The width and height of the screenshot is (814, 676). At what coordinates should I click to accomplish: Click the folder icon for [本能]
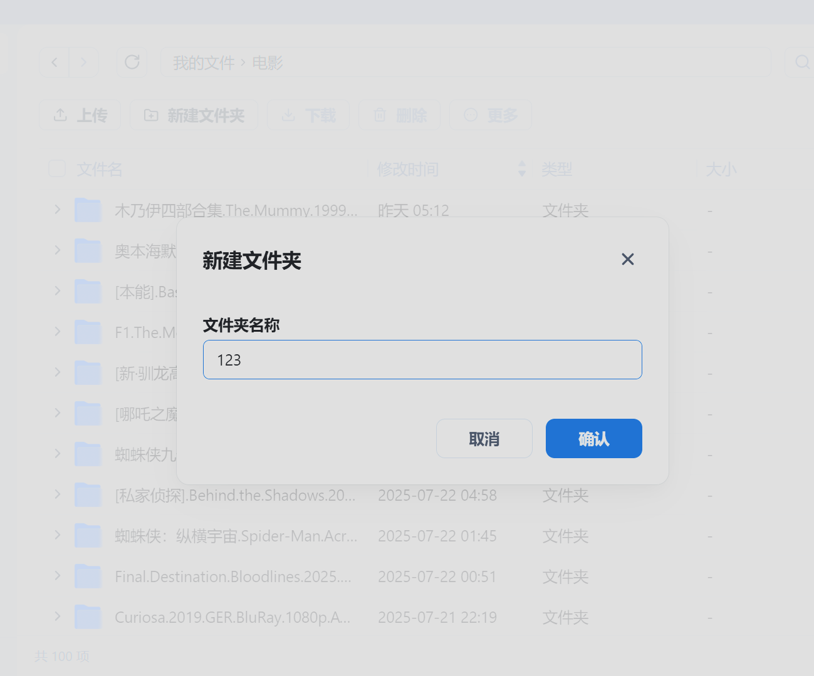point(88,292)
